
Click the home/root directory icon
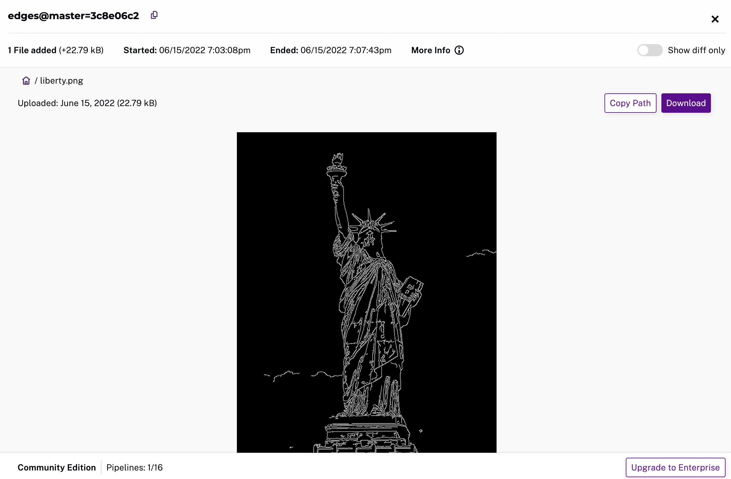tap(26, 81)
